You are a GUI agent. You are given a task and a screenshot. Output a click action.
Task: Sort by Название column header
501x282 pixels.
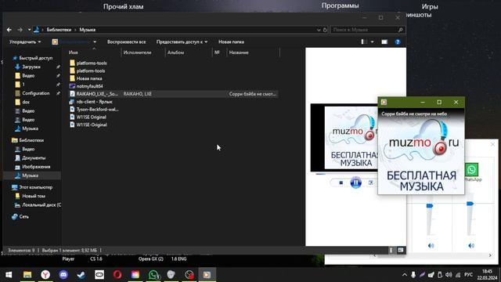(239, 52)
